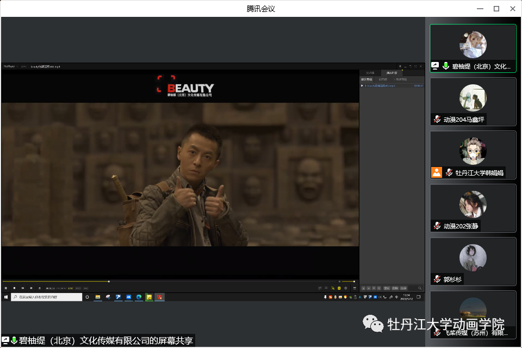Click the 360 video icon in PotPlayer
522x348 pixels.
320,288
